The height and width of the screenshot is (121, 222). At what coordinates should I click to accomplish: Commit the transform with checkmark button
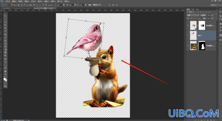coord(117,5)
